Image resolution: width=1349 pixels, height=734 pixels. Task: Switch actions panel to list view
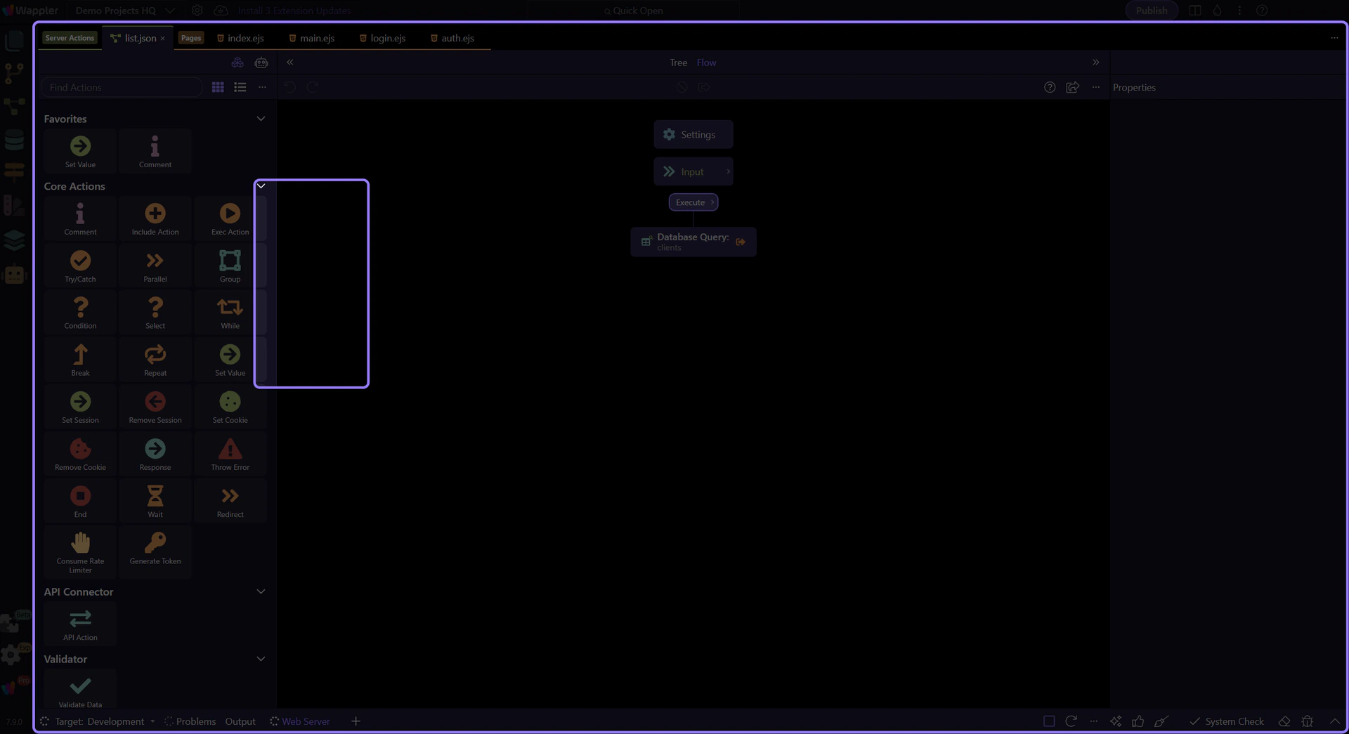tap(240, 87)
